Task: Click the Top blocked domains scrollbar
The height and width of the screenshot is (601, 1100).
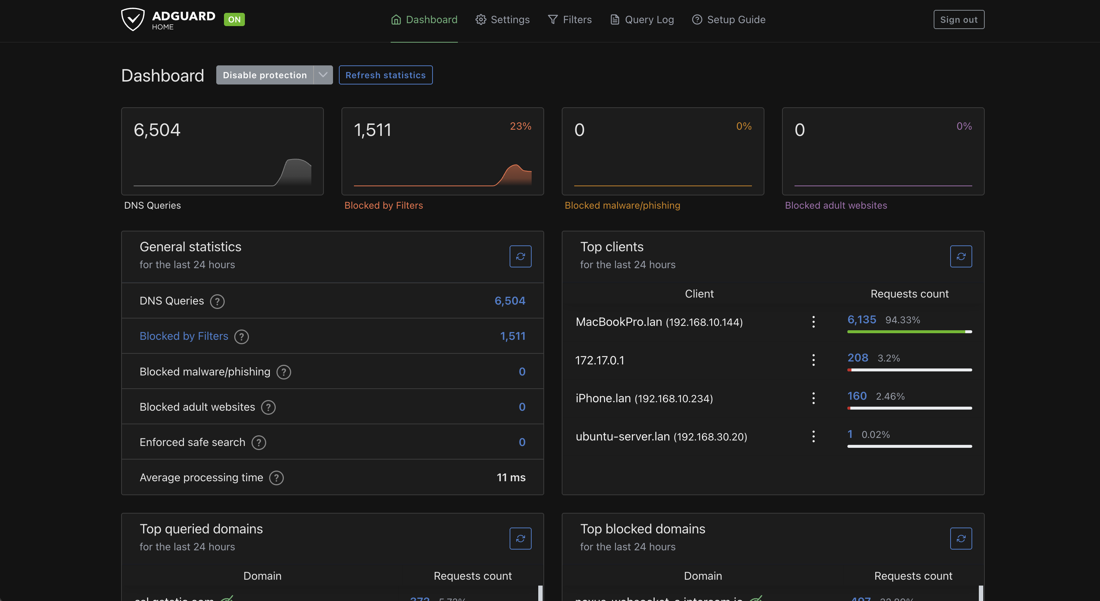Action: click(981, 593)
